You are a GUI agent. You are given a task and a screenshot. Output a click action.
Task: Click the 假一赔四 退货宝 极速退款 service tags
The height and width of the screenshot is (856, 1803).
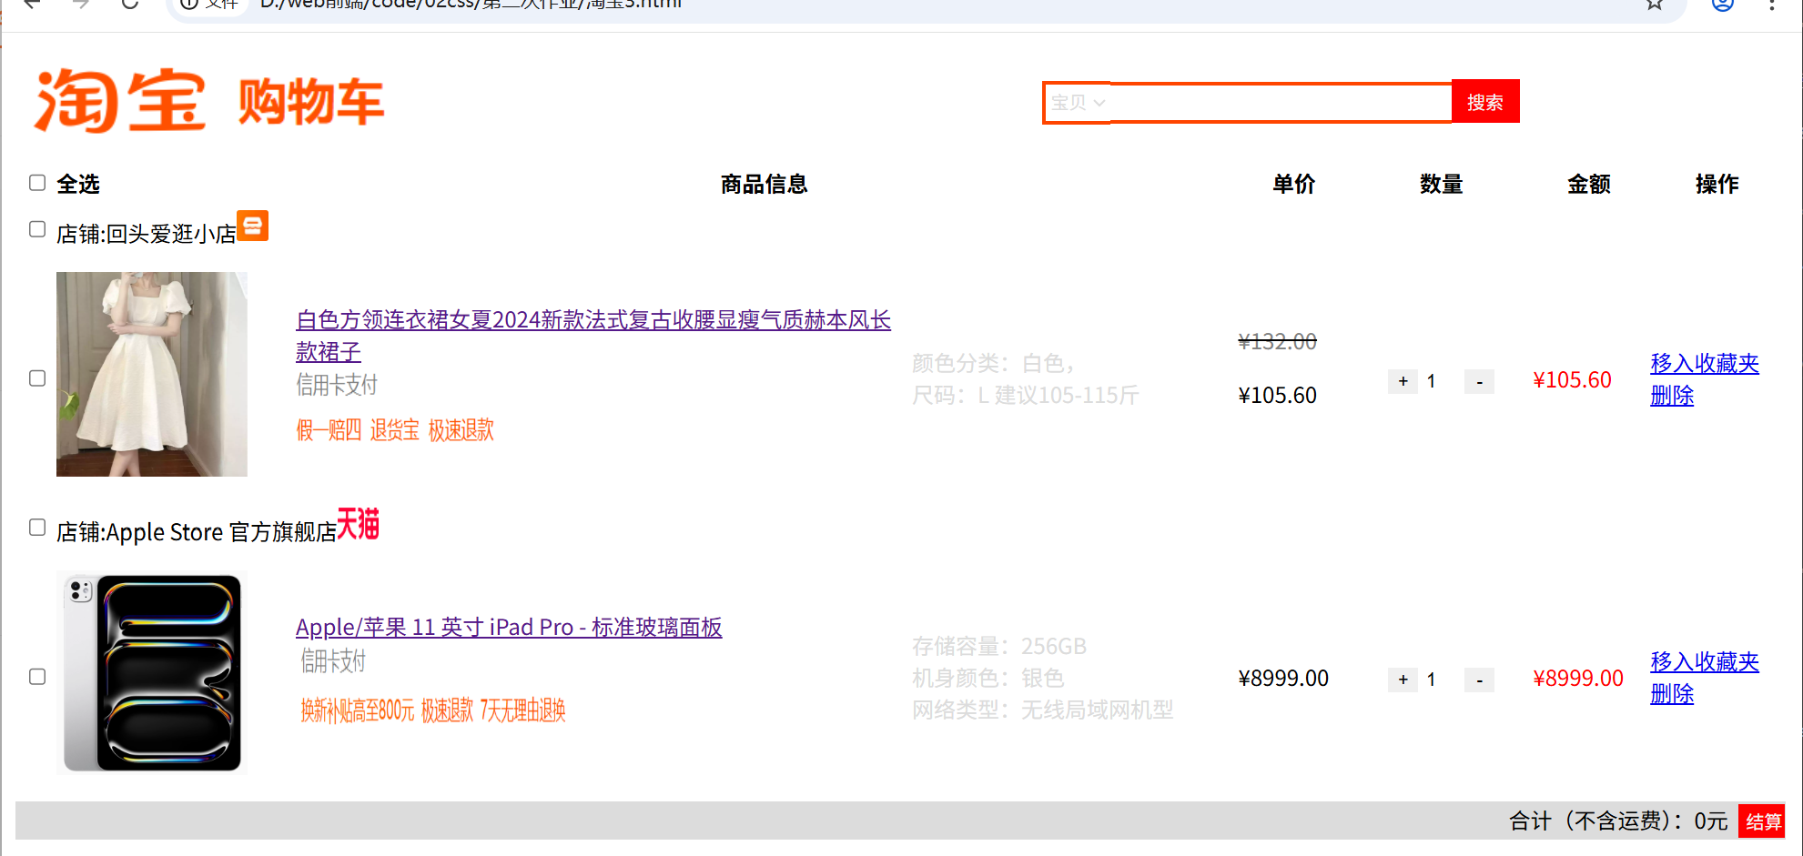395,430
